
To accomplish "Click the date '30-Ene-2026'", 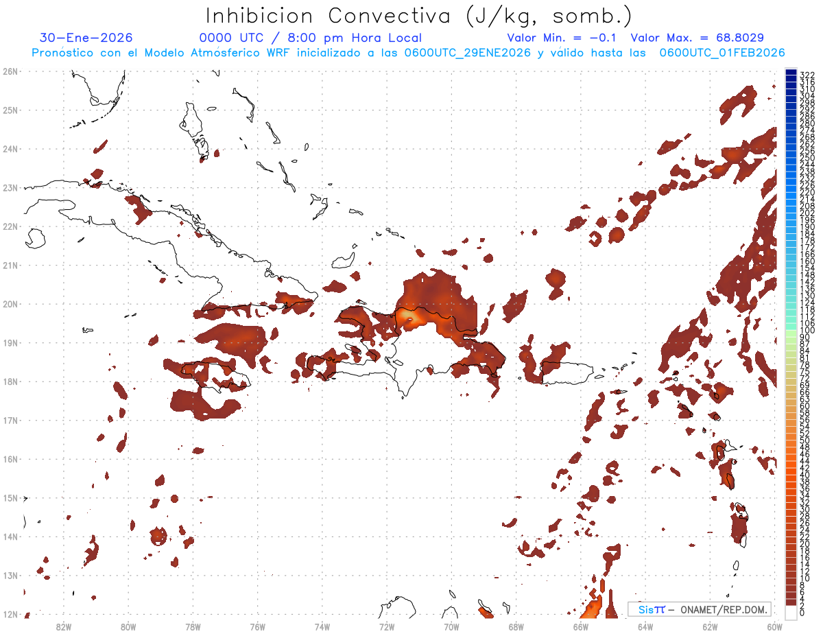I will pos(86,38).
